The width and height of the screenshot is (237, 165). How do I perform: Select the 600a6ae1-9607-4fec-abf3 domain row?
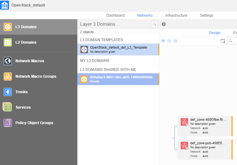tap(118, 79)
